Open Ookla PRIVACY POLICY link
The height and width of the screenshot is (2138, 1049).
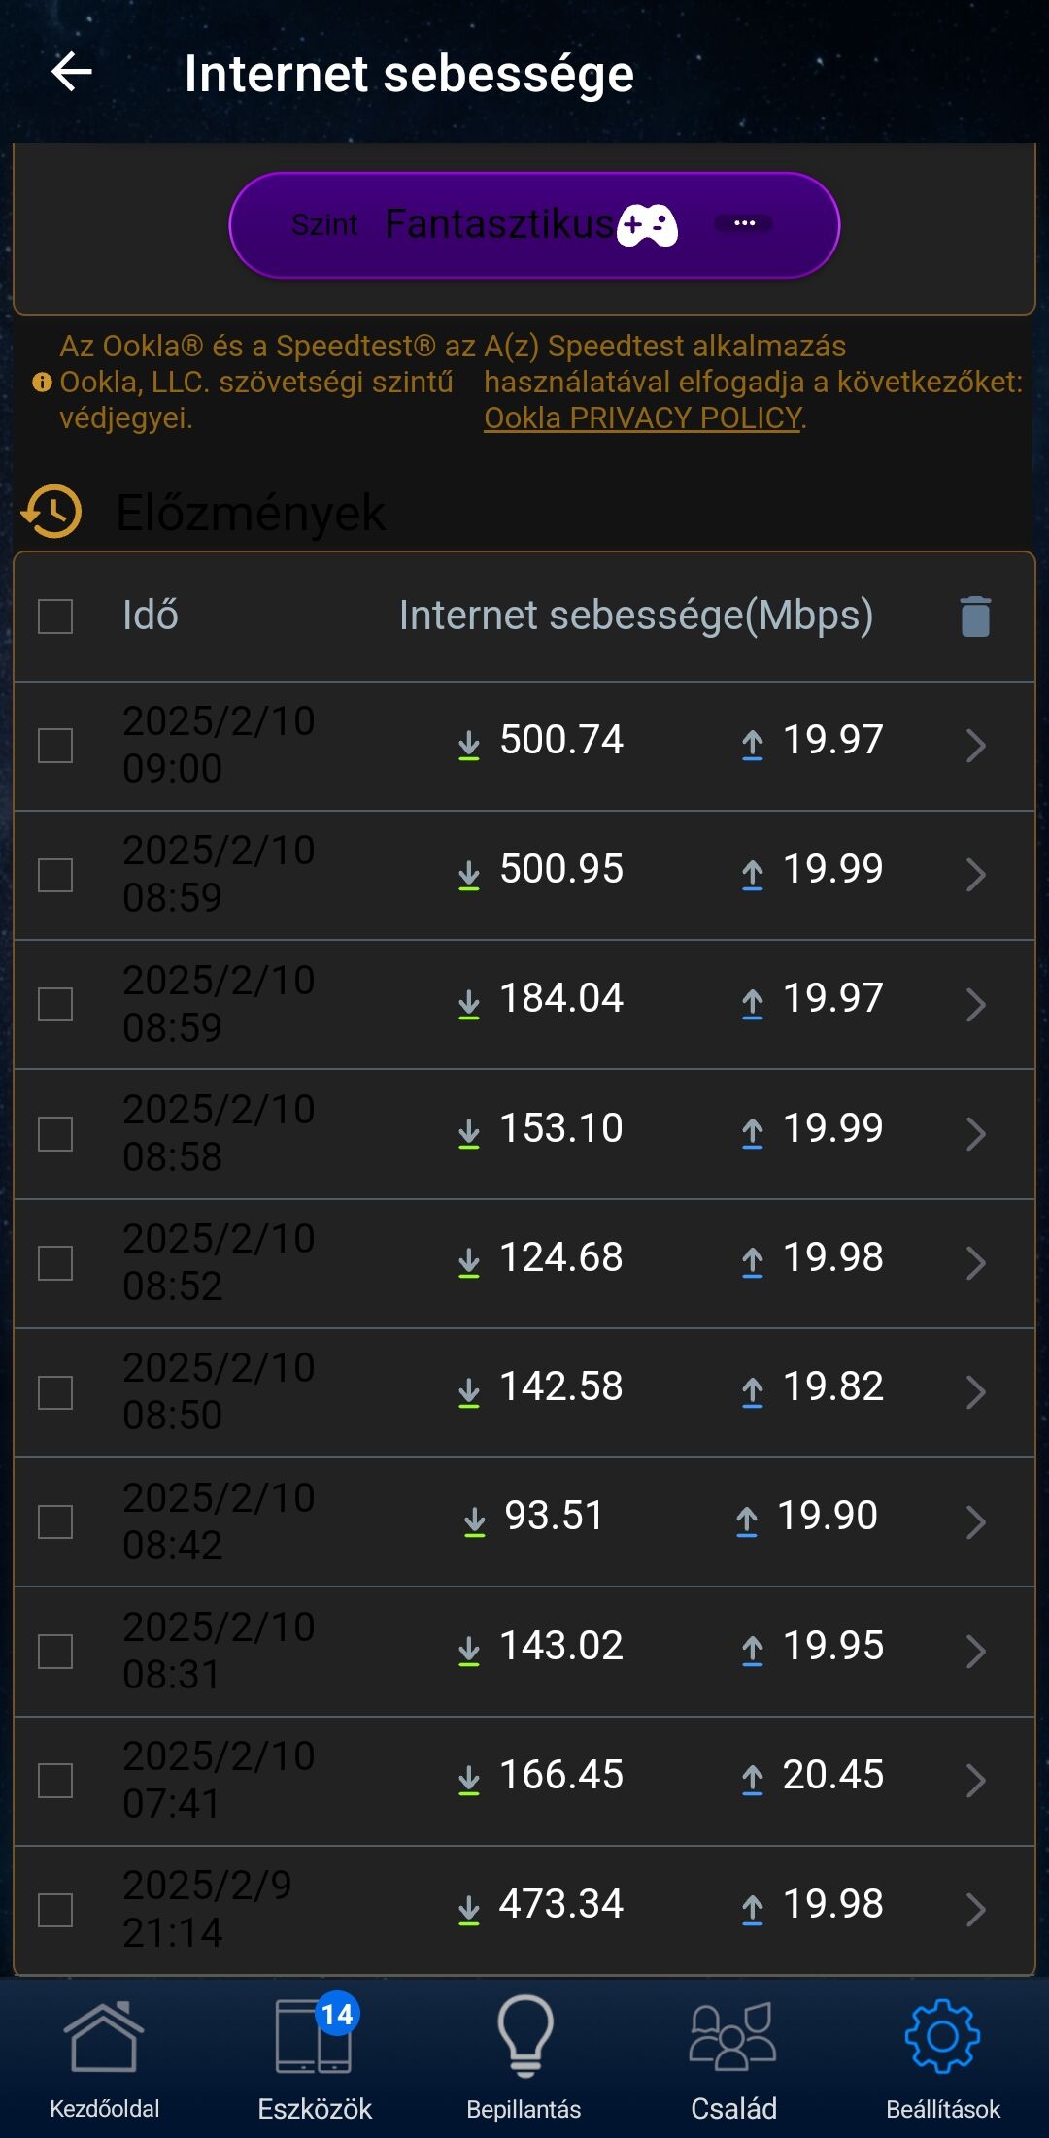click(644, 418)
